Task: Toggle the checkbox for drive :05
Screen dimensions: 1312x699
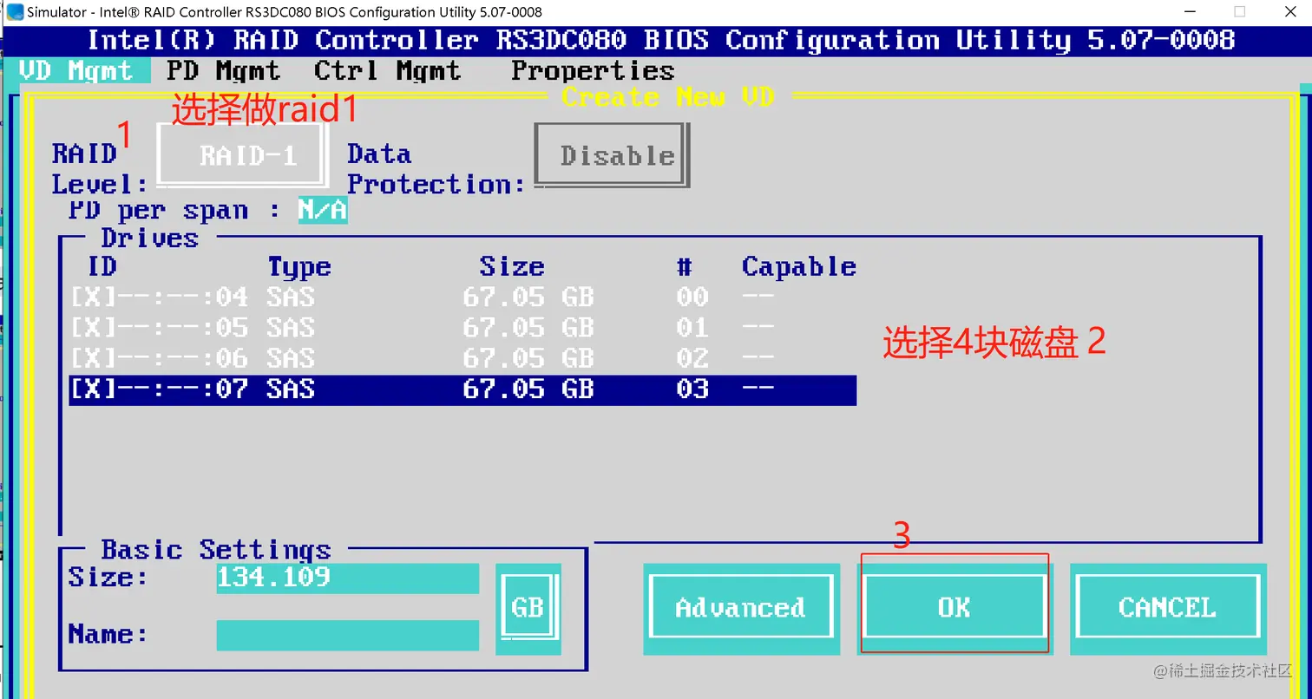Action: point(93,328)
